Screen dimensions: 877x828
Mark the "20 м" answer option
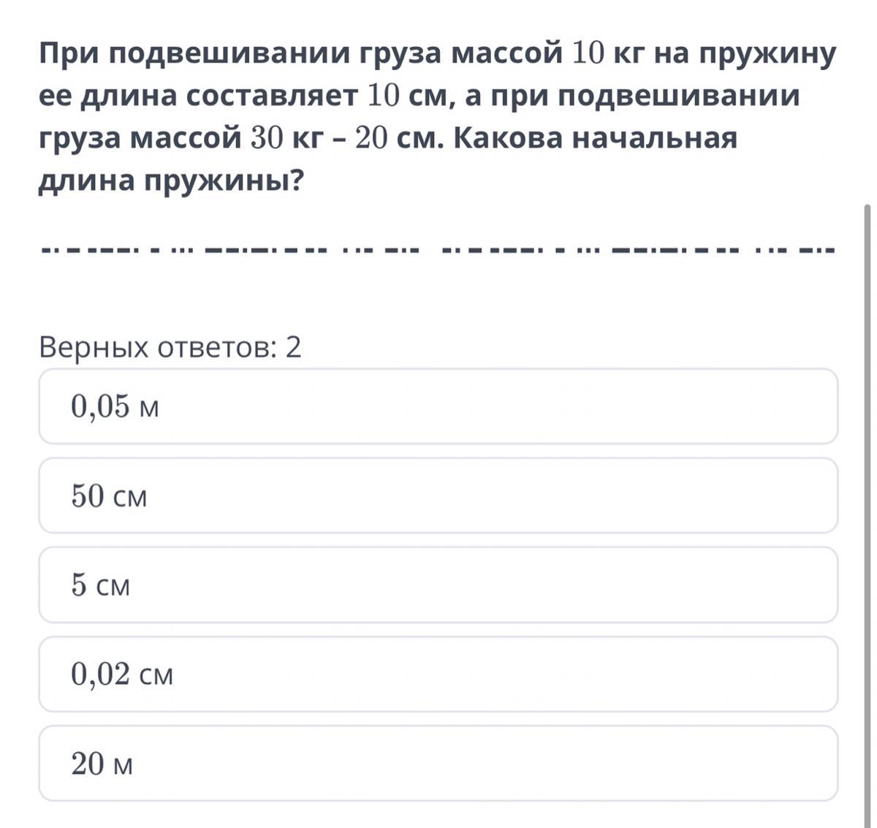(438, 764)
